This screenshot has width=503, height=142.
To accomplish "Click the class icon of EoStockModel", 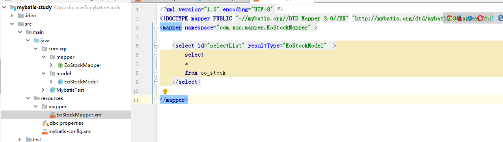I will point(60,82).
